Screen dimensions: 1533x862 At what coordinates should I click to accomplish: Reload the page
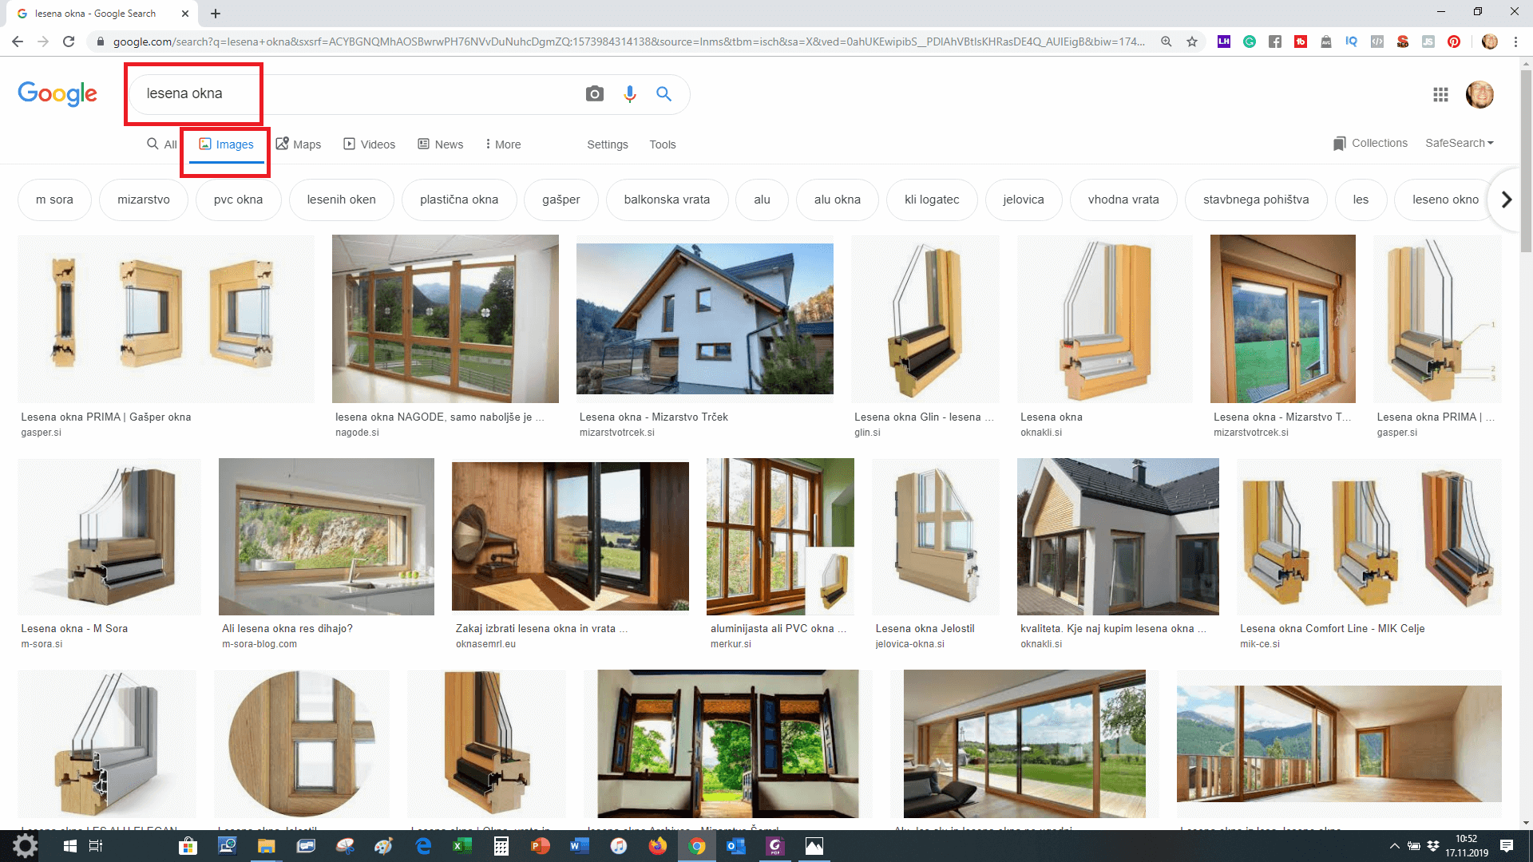(x=69, y=42)
